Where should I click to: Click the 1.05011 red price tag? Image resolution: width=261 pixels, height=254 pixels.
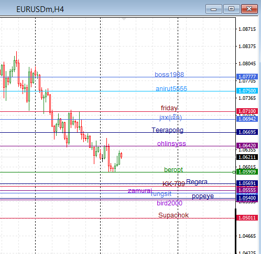(x=247, y=218)
